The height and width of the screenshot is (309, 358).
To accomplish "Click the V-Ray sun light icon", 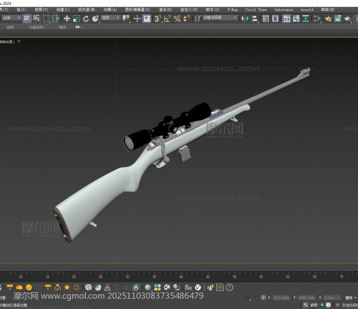I will [67, 287].
